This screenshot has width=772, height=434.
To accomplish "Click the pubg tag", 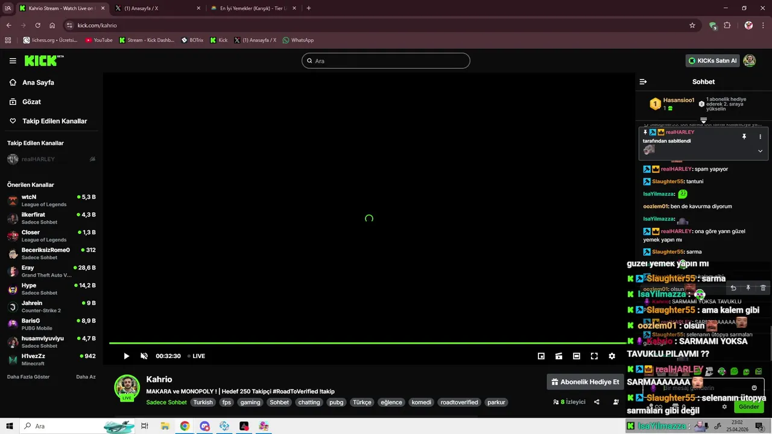I will pyautogui.click(x=336, y=402).
